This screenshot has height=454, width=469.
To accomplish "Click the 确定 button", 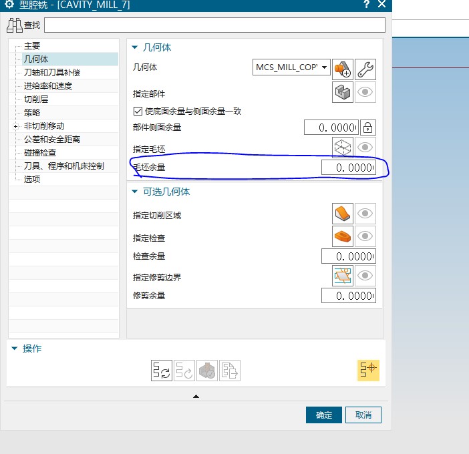I will pyautogui.click(x=323, y=415).
